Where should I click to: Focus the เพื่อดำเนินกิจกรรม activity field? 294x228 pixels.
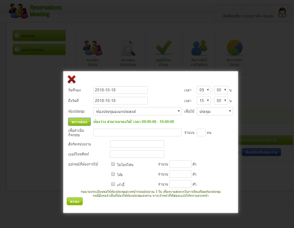point(137,132)
